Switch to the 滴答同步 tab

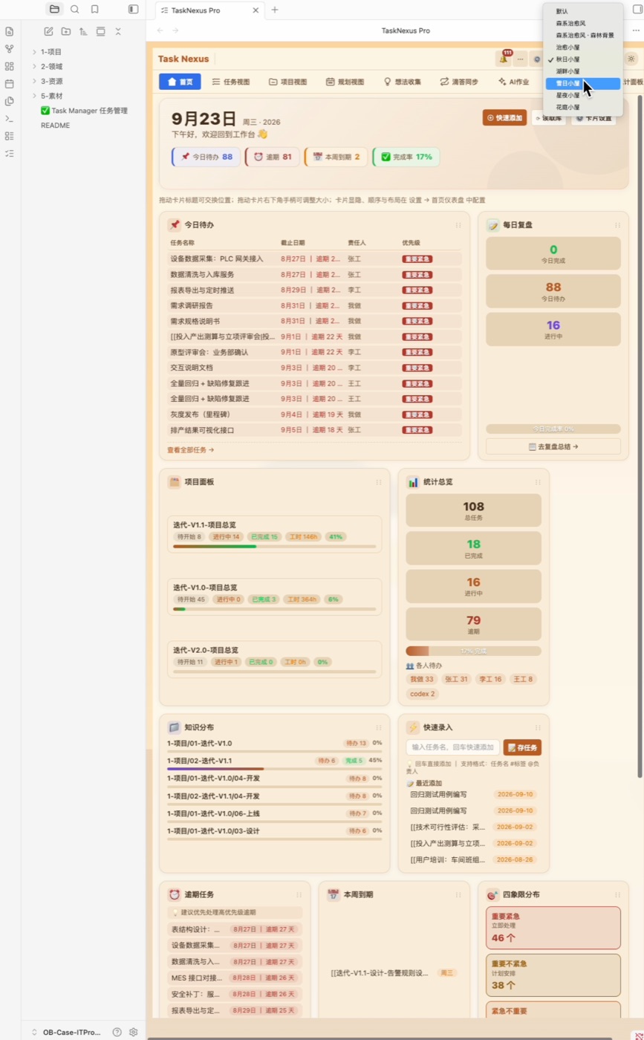pyautogui.click(x=459, y=82)
